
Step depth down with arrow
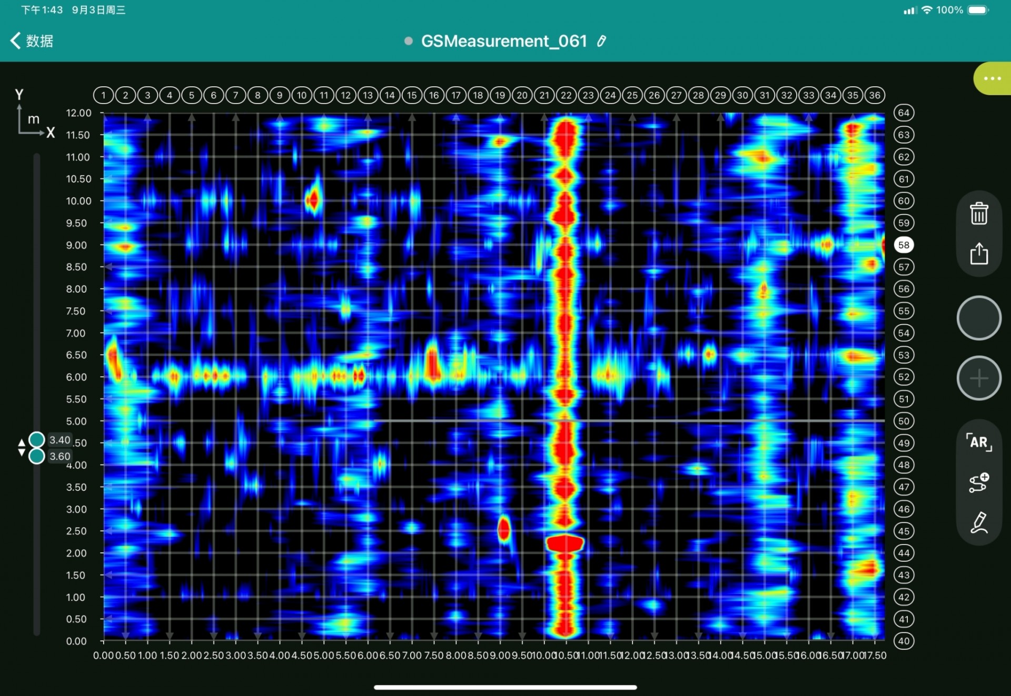[22, 452]
